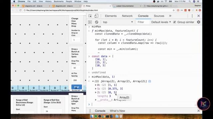The width and height of the screenshot is (213, 119).
Task: Click the 'const data = [' console entry
Action: click(x=103, y=56)
